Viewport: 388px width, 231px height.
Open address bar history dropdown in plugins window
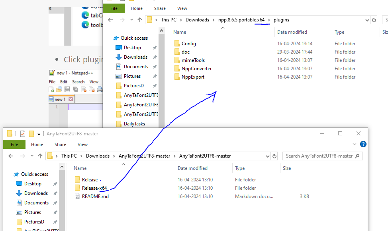pos(366,20)
